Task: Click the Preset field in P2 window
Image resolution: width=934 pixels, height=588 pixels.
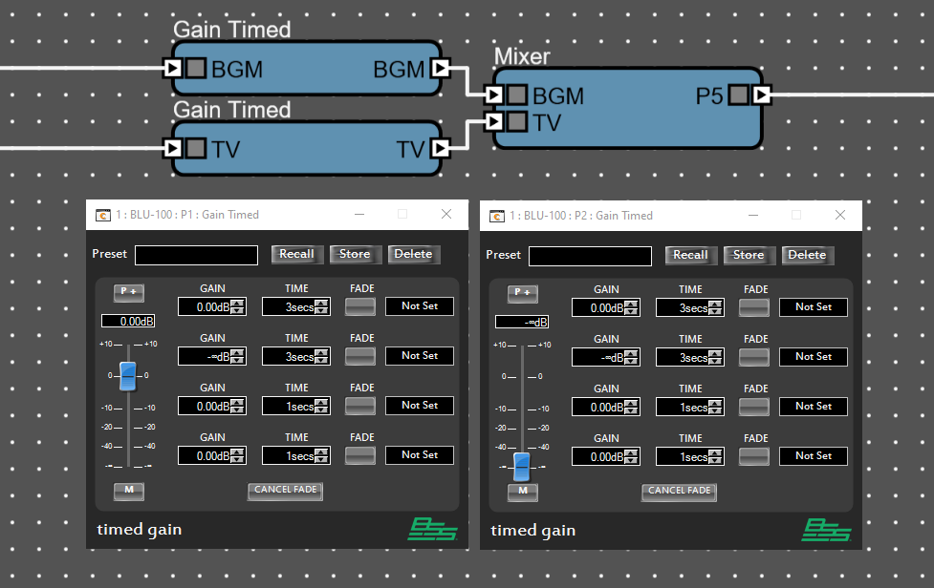Action: coord(590,256)
